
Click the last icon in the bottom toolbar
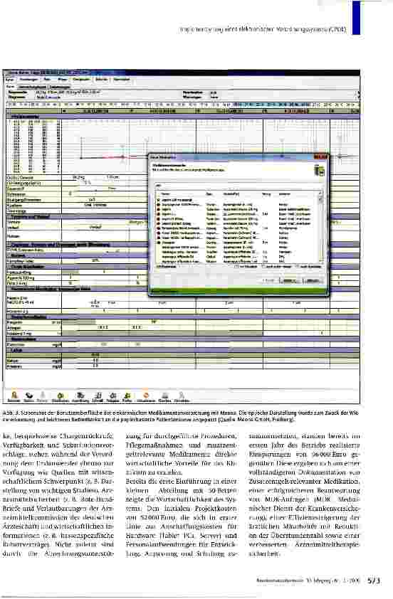[x=182, y=396]
